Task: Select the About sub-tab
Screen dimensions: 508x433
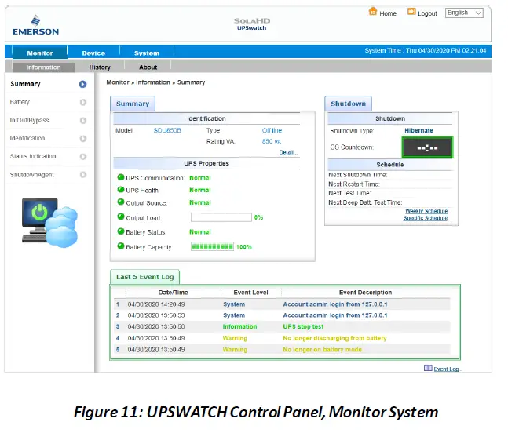Action: point(148,67)
